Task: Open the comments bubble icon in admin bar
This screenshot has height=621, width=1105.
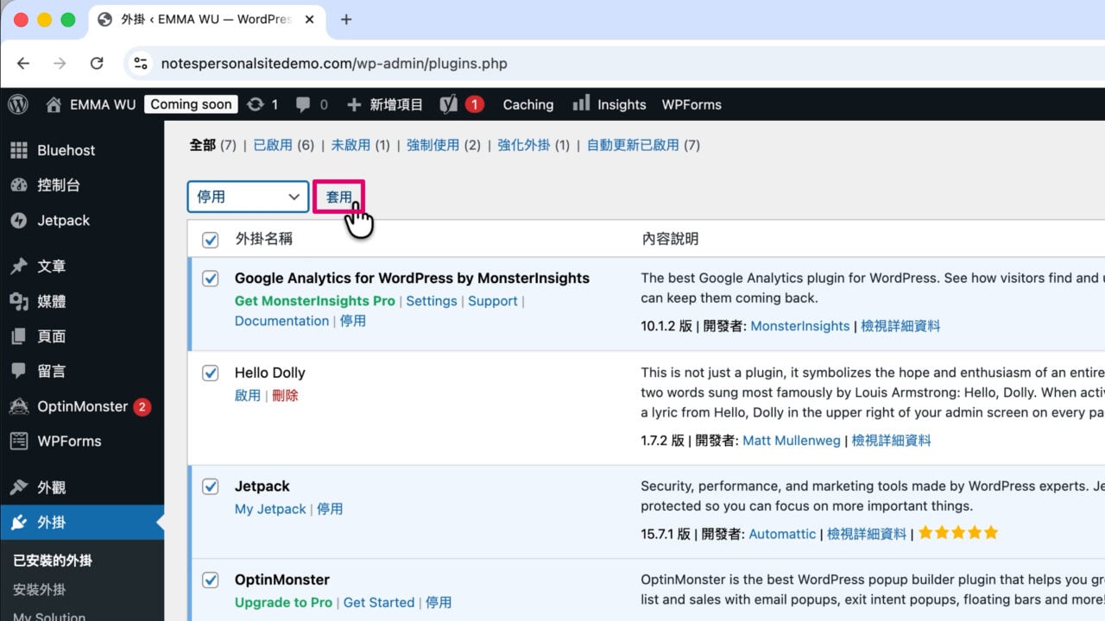Action: [303, 104]
